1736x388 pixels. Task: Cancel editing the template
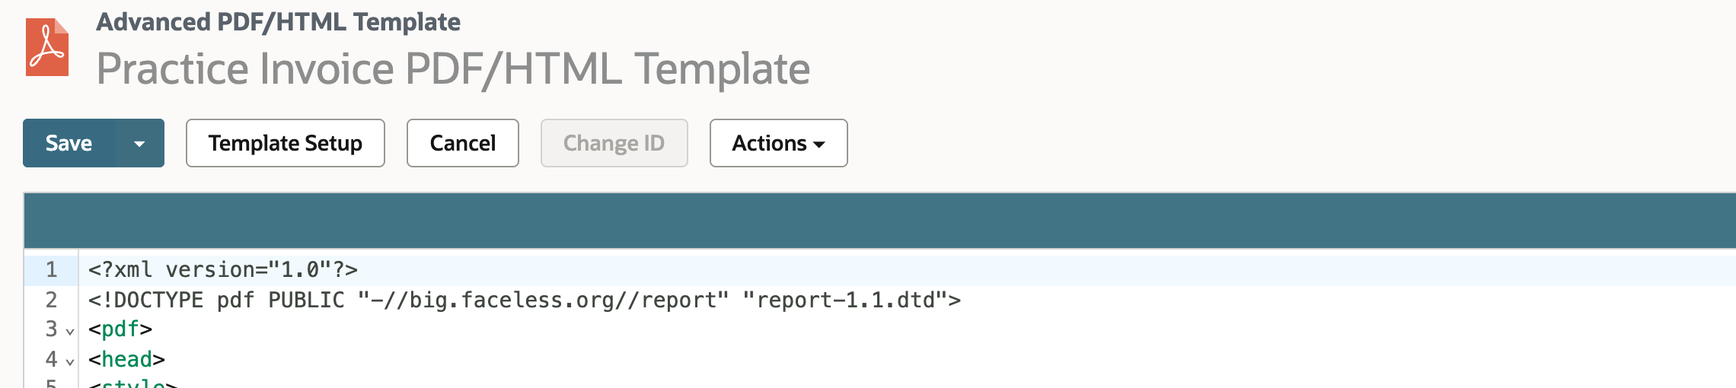463,143
